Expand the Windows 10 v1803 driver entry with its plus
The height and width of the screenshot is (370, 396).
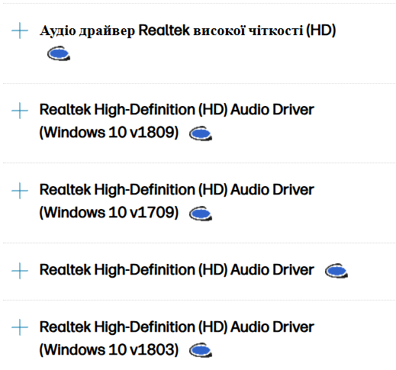tap(20, 327)
